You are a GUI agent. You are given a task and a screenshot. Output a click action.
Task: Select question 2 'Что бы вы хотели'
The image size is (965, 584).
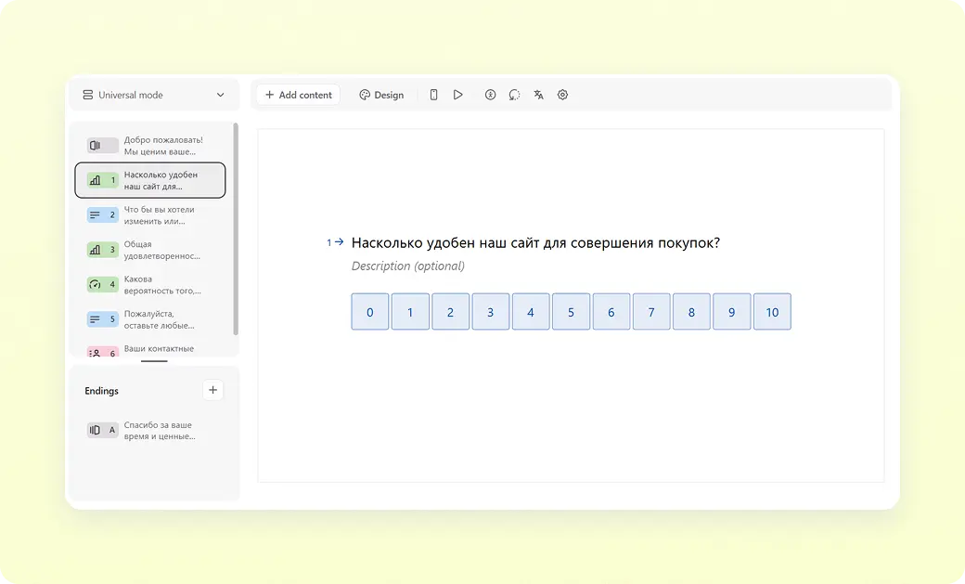[150, 215]
